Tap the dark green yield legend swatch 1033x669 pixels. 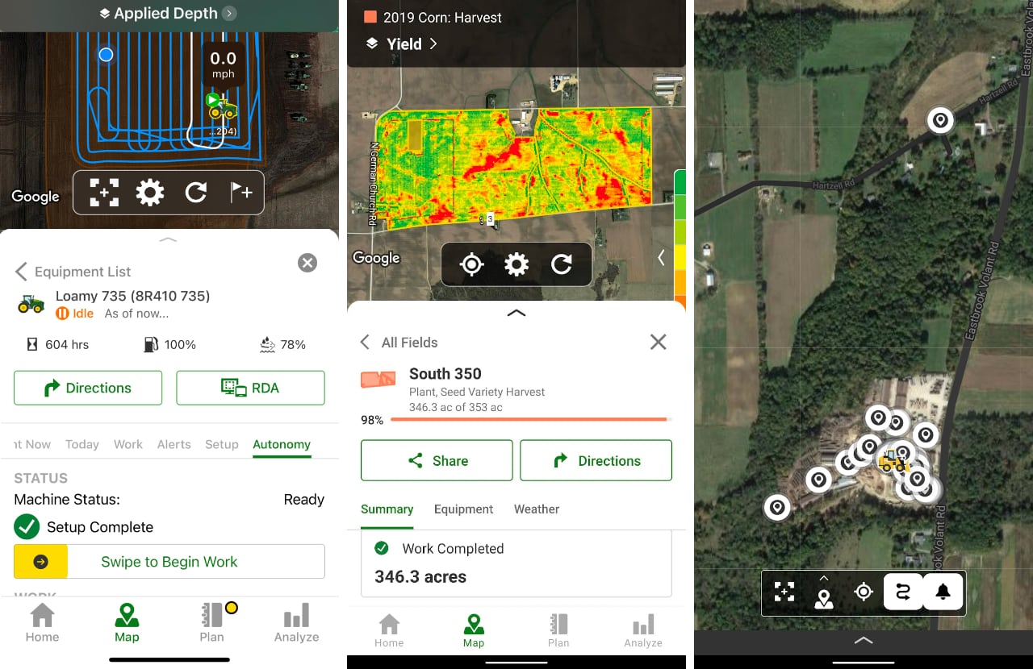[680, 182]
